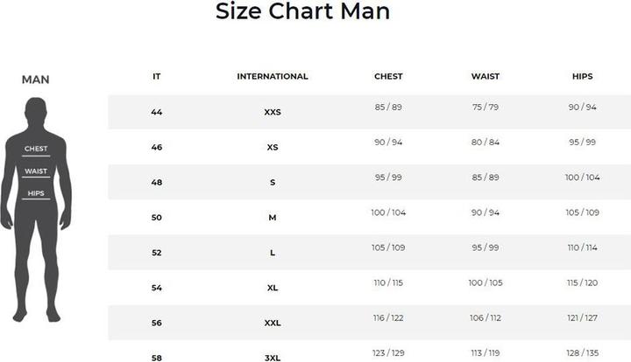Viewport: 631px width, 362px height.
Task: Click chest value 105 / 109
Action: pyautogui.click(x=388, y=247)
